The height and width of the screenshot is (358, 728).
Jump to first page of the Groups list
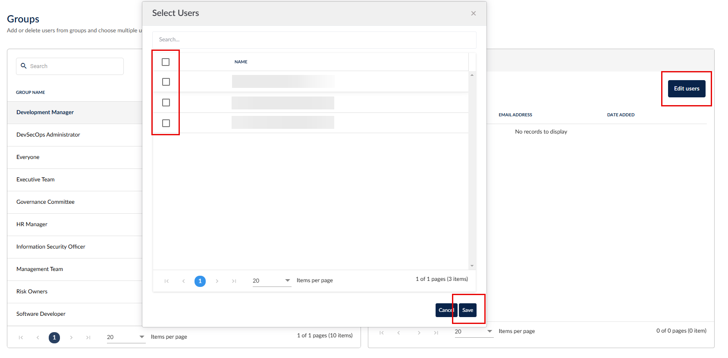pyautogui.click(x=21, y=338)
